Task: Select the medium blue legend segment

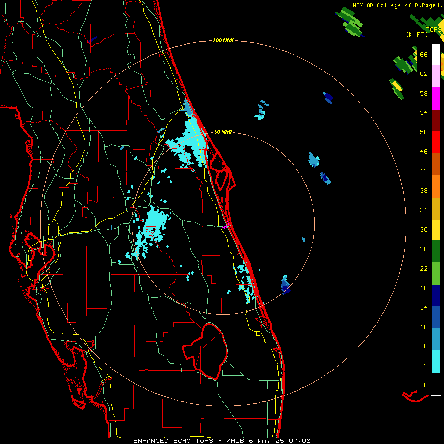Action: 436,317
